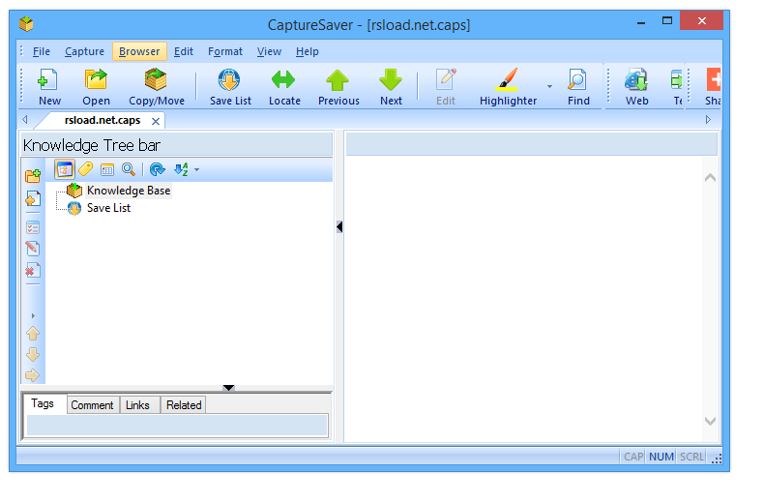Click the tags input field
The width and height of the screenshot is (764, 503).
(177, 426)
